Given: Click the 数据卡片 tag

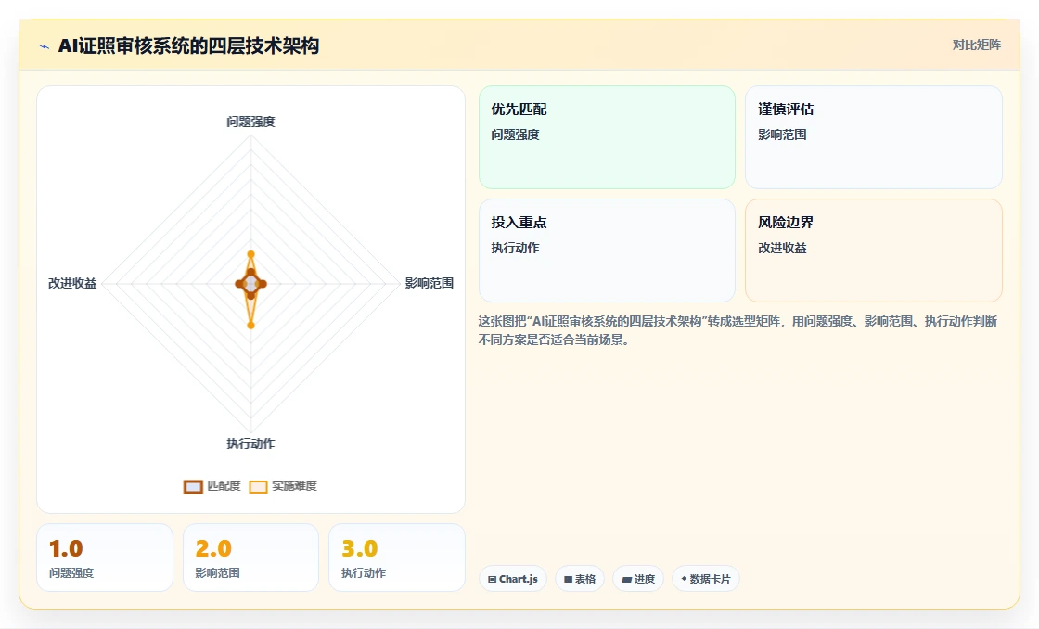Looking at the screenshot, I should click(x=706, y=579).
